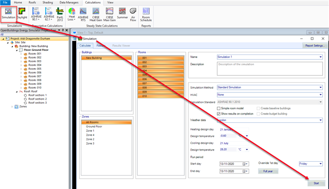Screen dimensions: 329x189
Task: Open ASHRAE 90.1 prescriptive calculation
Action: (x=36, y=14)
